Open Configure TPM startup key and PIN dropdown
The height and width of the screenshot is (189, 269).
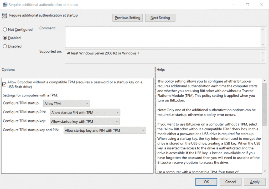click(105, 130)
